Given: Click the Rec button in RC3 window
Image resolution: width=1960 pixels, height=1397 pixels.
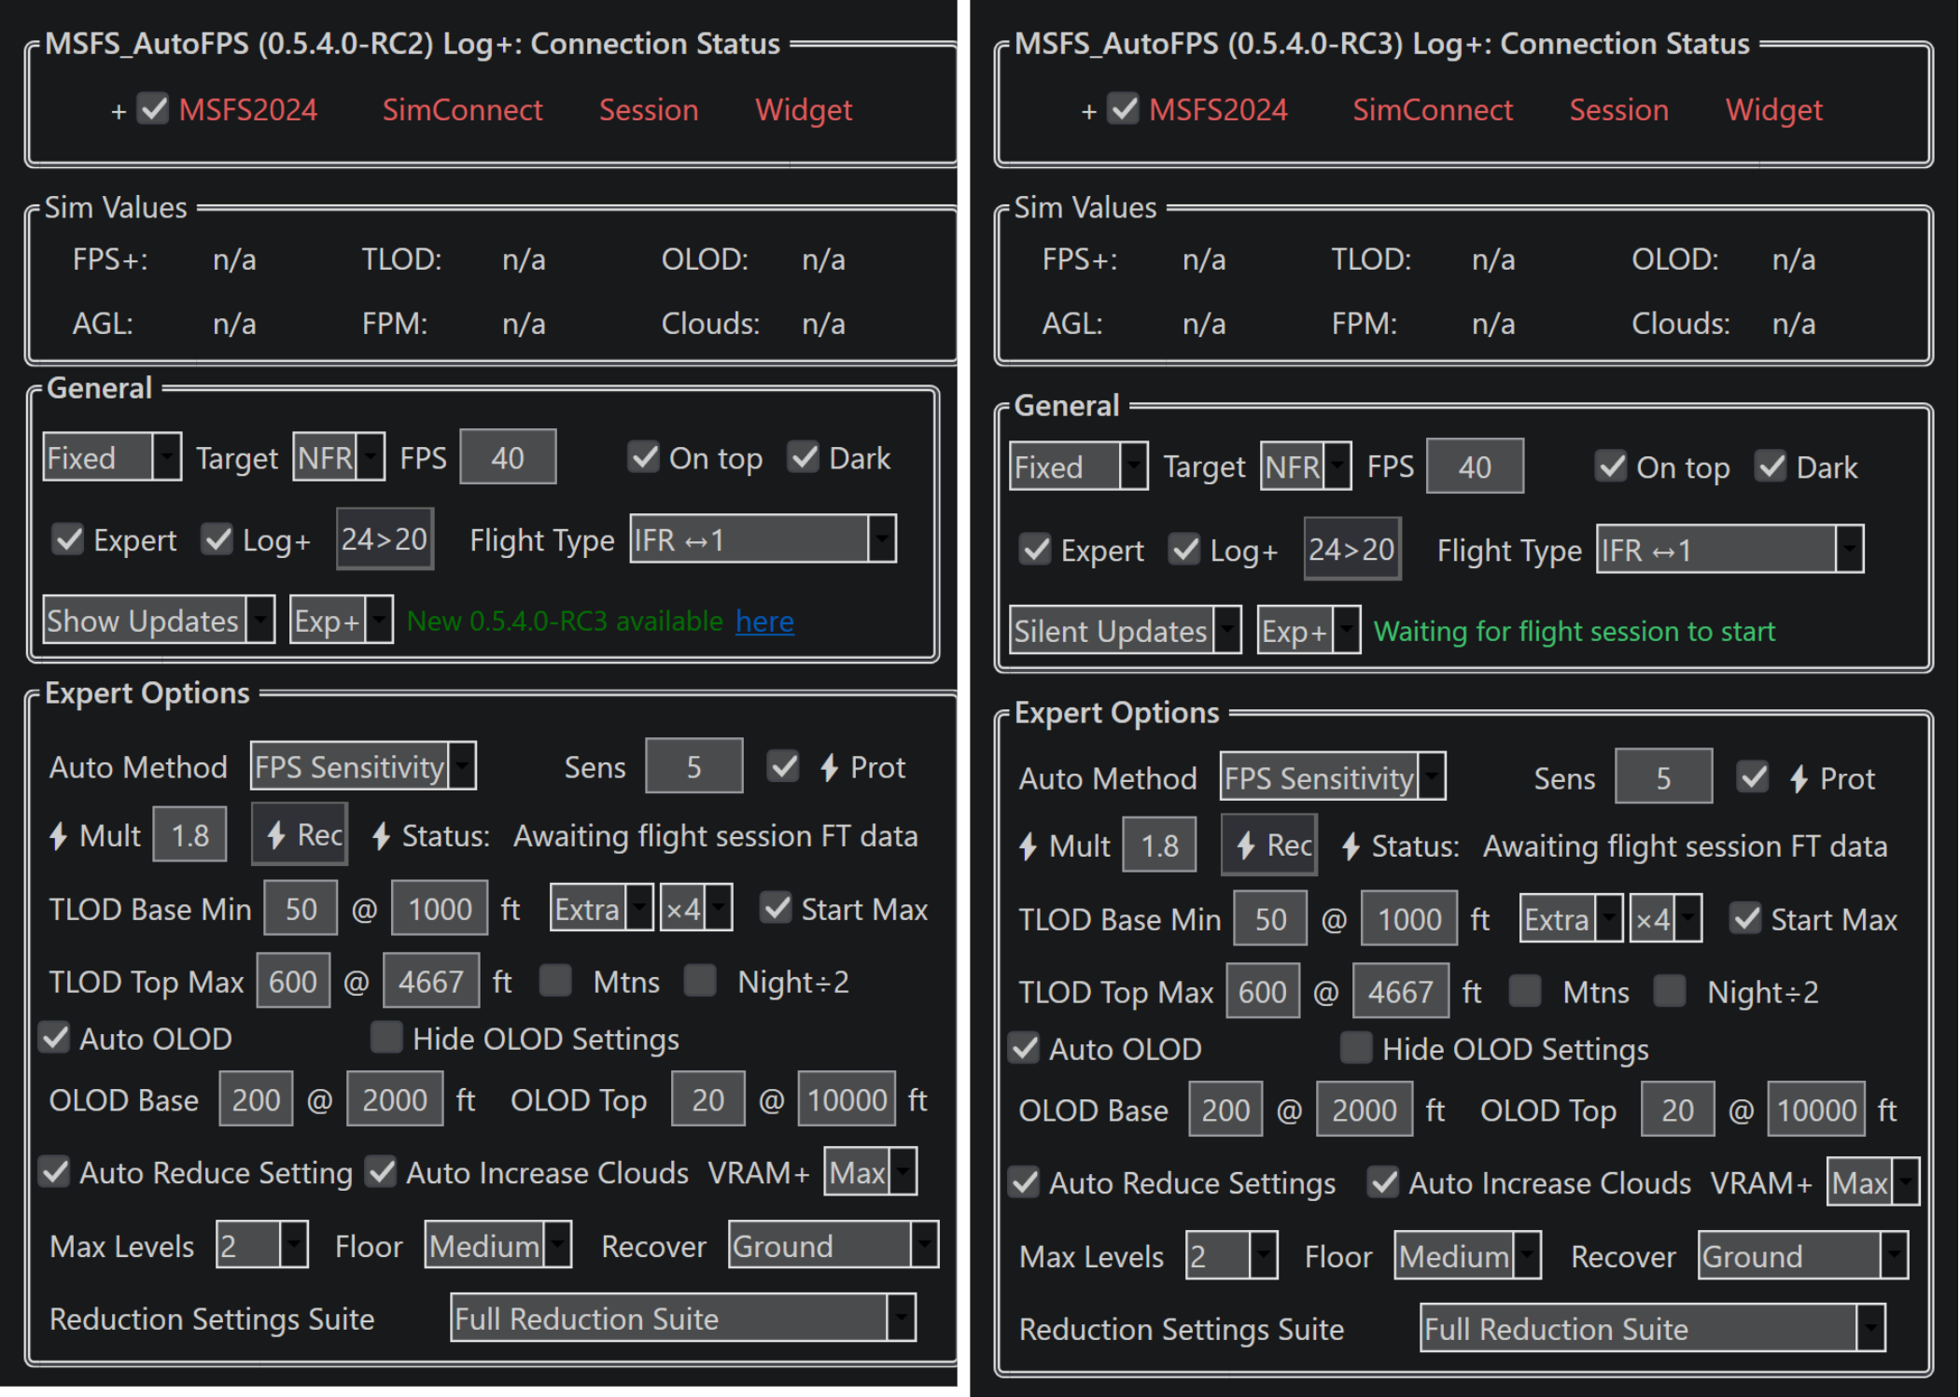Looking at the screenshot, I should (1270, 845).
